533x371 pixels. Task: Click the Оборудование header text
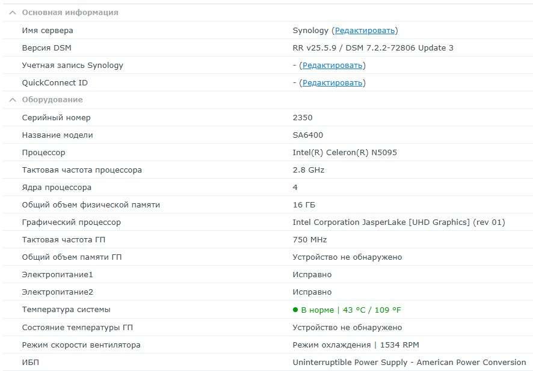coord(52,100)
